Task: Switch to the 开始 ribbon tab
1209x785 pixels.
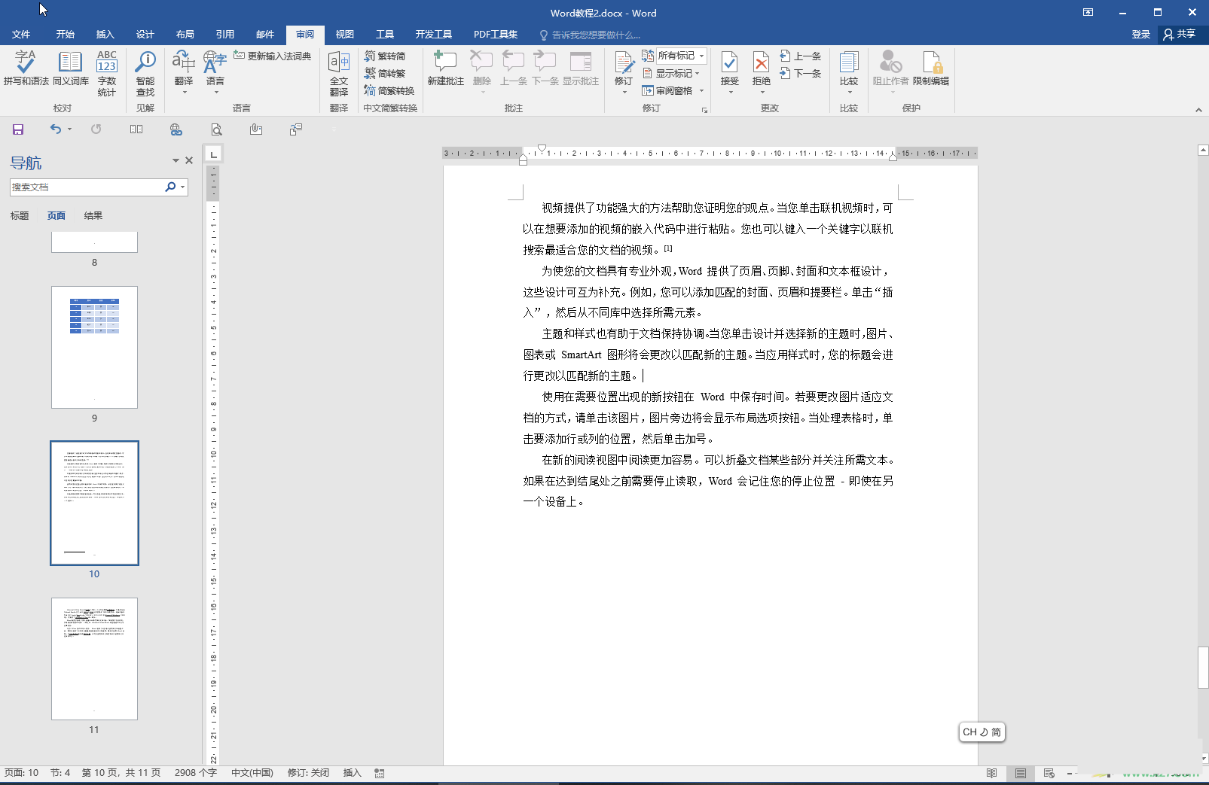Action: (66, 35)
